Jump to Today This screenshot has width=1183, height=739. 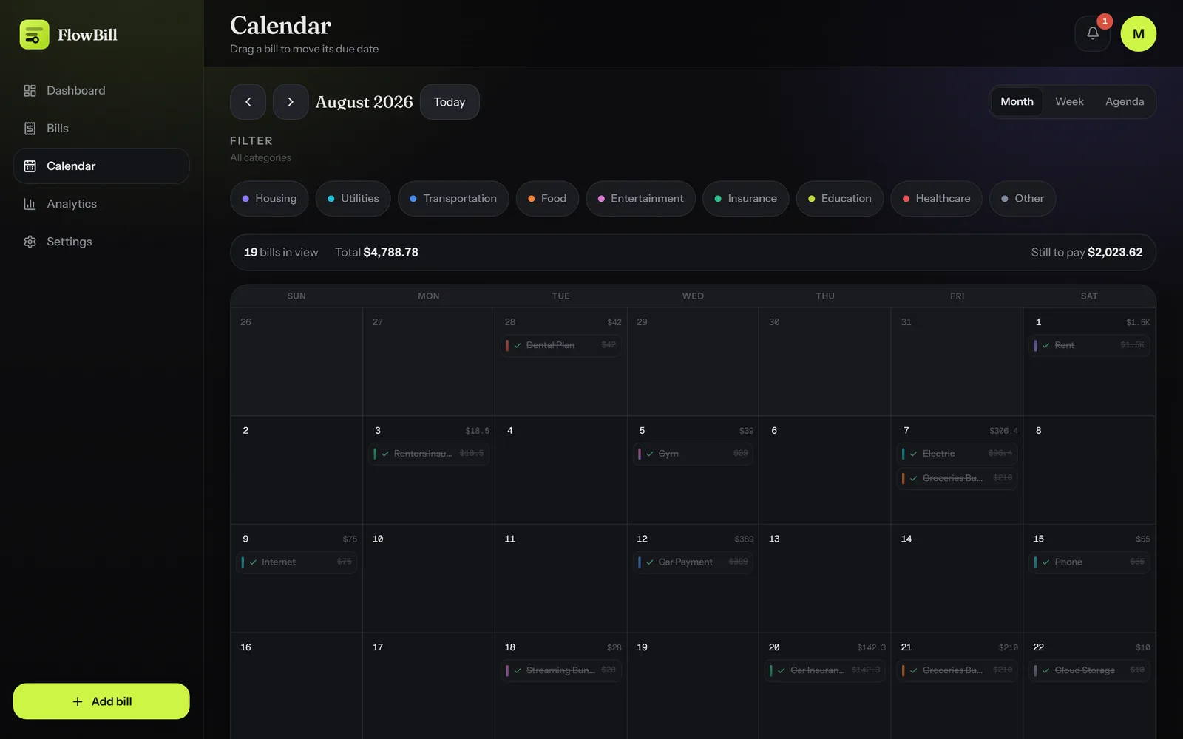pos(450,102)
